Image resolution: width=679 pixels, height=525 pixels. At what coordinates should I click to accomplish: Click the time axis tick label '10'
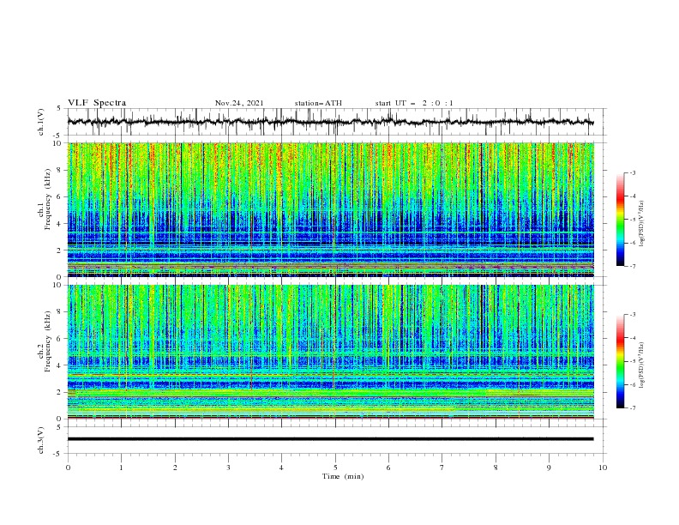point(603,468)
